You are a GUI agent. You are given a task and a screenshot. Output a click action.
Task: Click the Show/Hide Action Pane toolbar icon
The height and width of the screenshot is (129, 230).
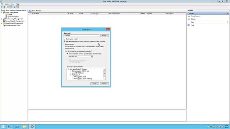pyautogui.click(x=17, y=7)
